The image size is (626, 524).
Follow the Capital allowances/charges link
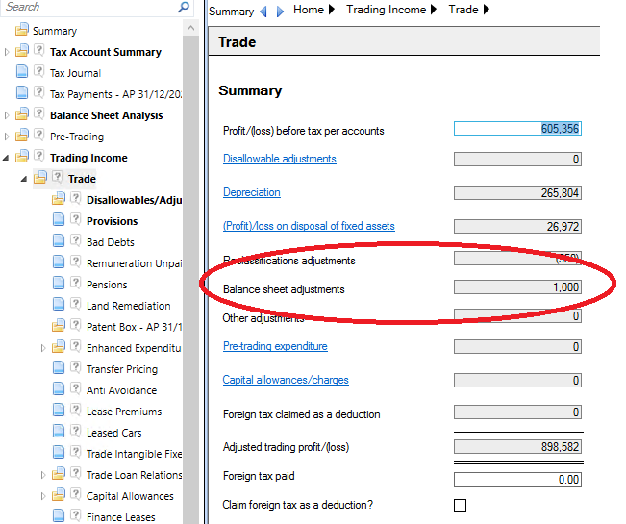(x=286, y=380)
